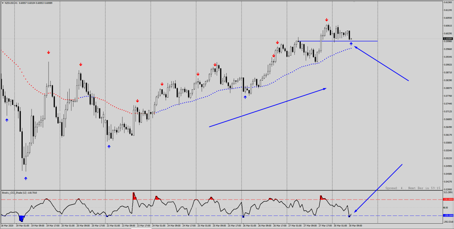Click the NZDUSD,H1 chart title text
Screen dimensions: 454x229
[11, 3]
